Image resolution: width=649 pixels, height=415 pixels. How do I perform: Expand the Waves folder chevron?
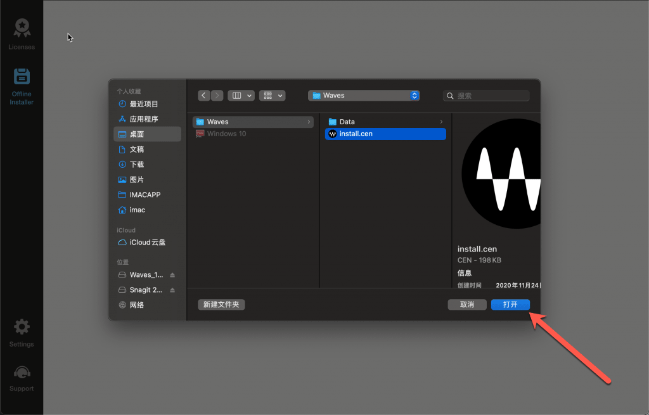(x=309, y=122)
